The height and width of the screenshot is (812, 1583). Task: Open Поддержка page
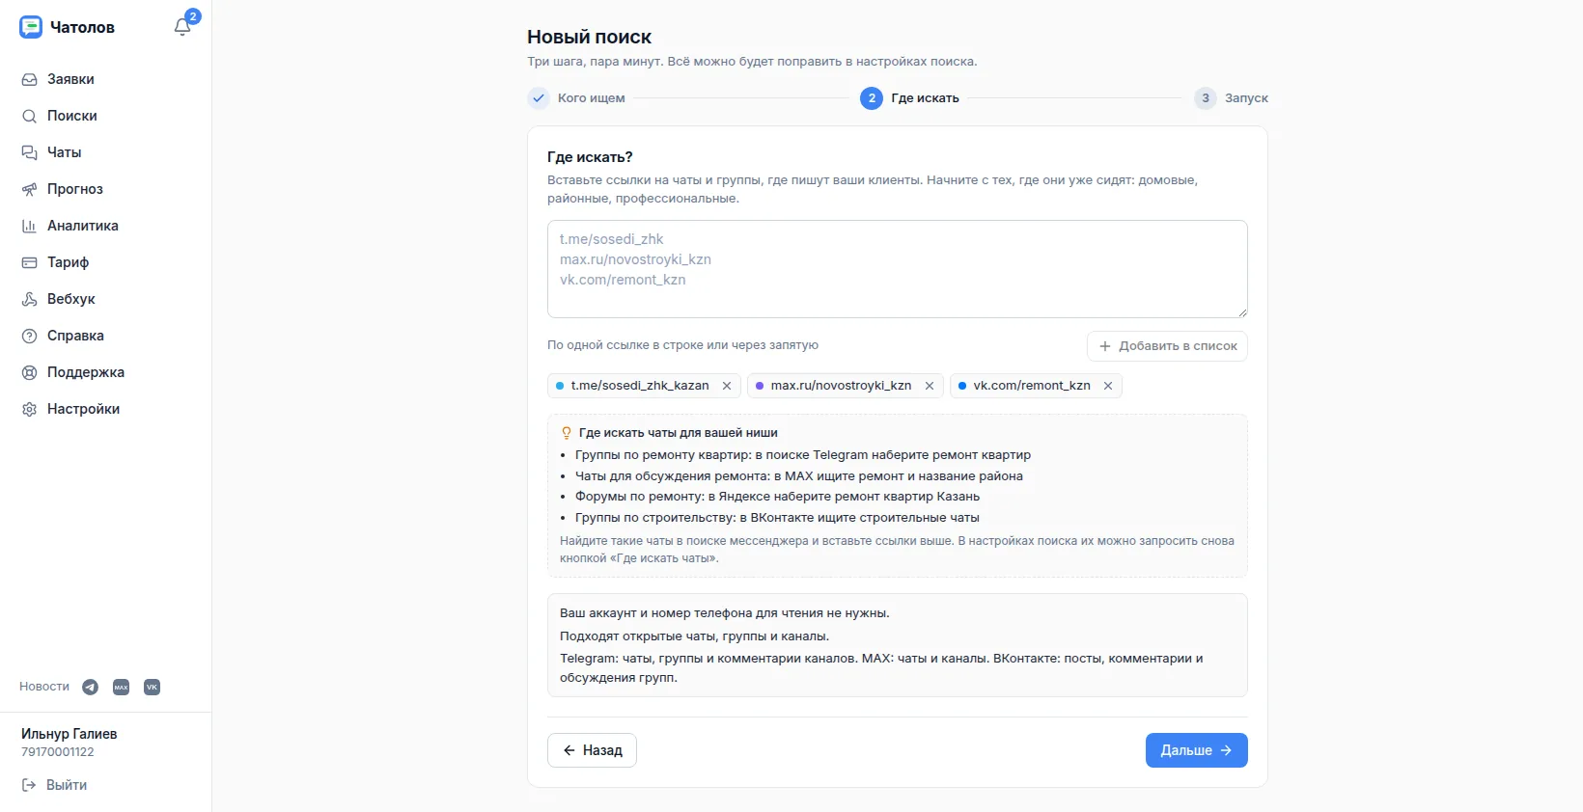(106, 372)
